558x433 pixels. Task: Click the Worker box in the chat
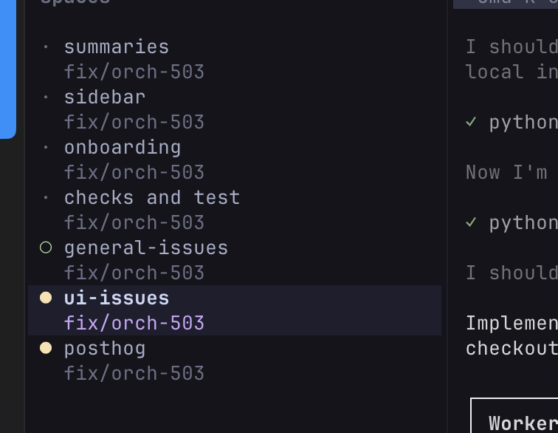click(x=514, y=415)
